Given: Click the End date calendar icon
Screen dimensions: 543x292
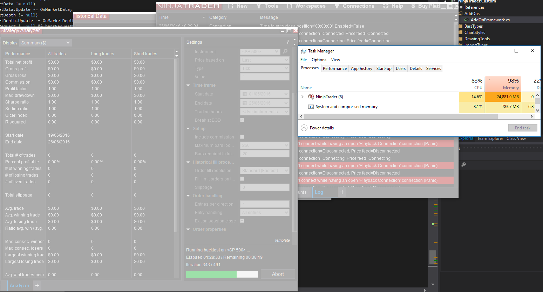Looking at the screenshot, I should [244, 103].
